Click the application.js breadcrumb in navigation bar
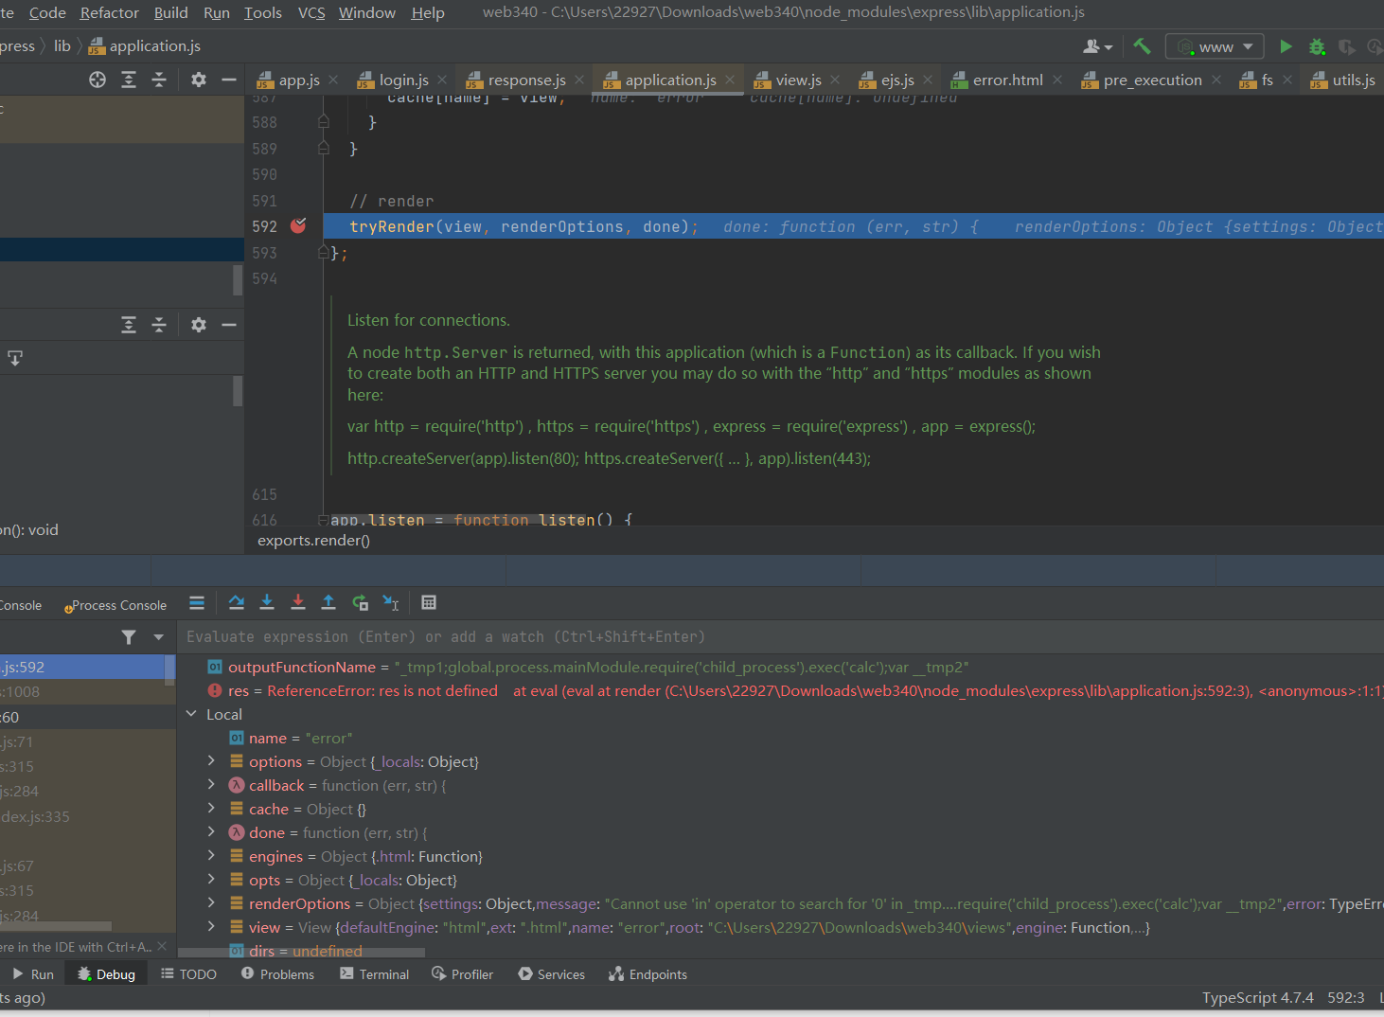The image size is (1384, 1017). 145,46
